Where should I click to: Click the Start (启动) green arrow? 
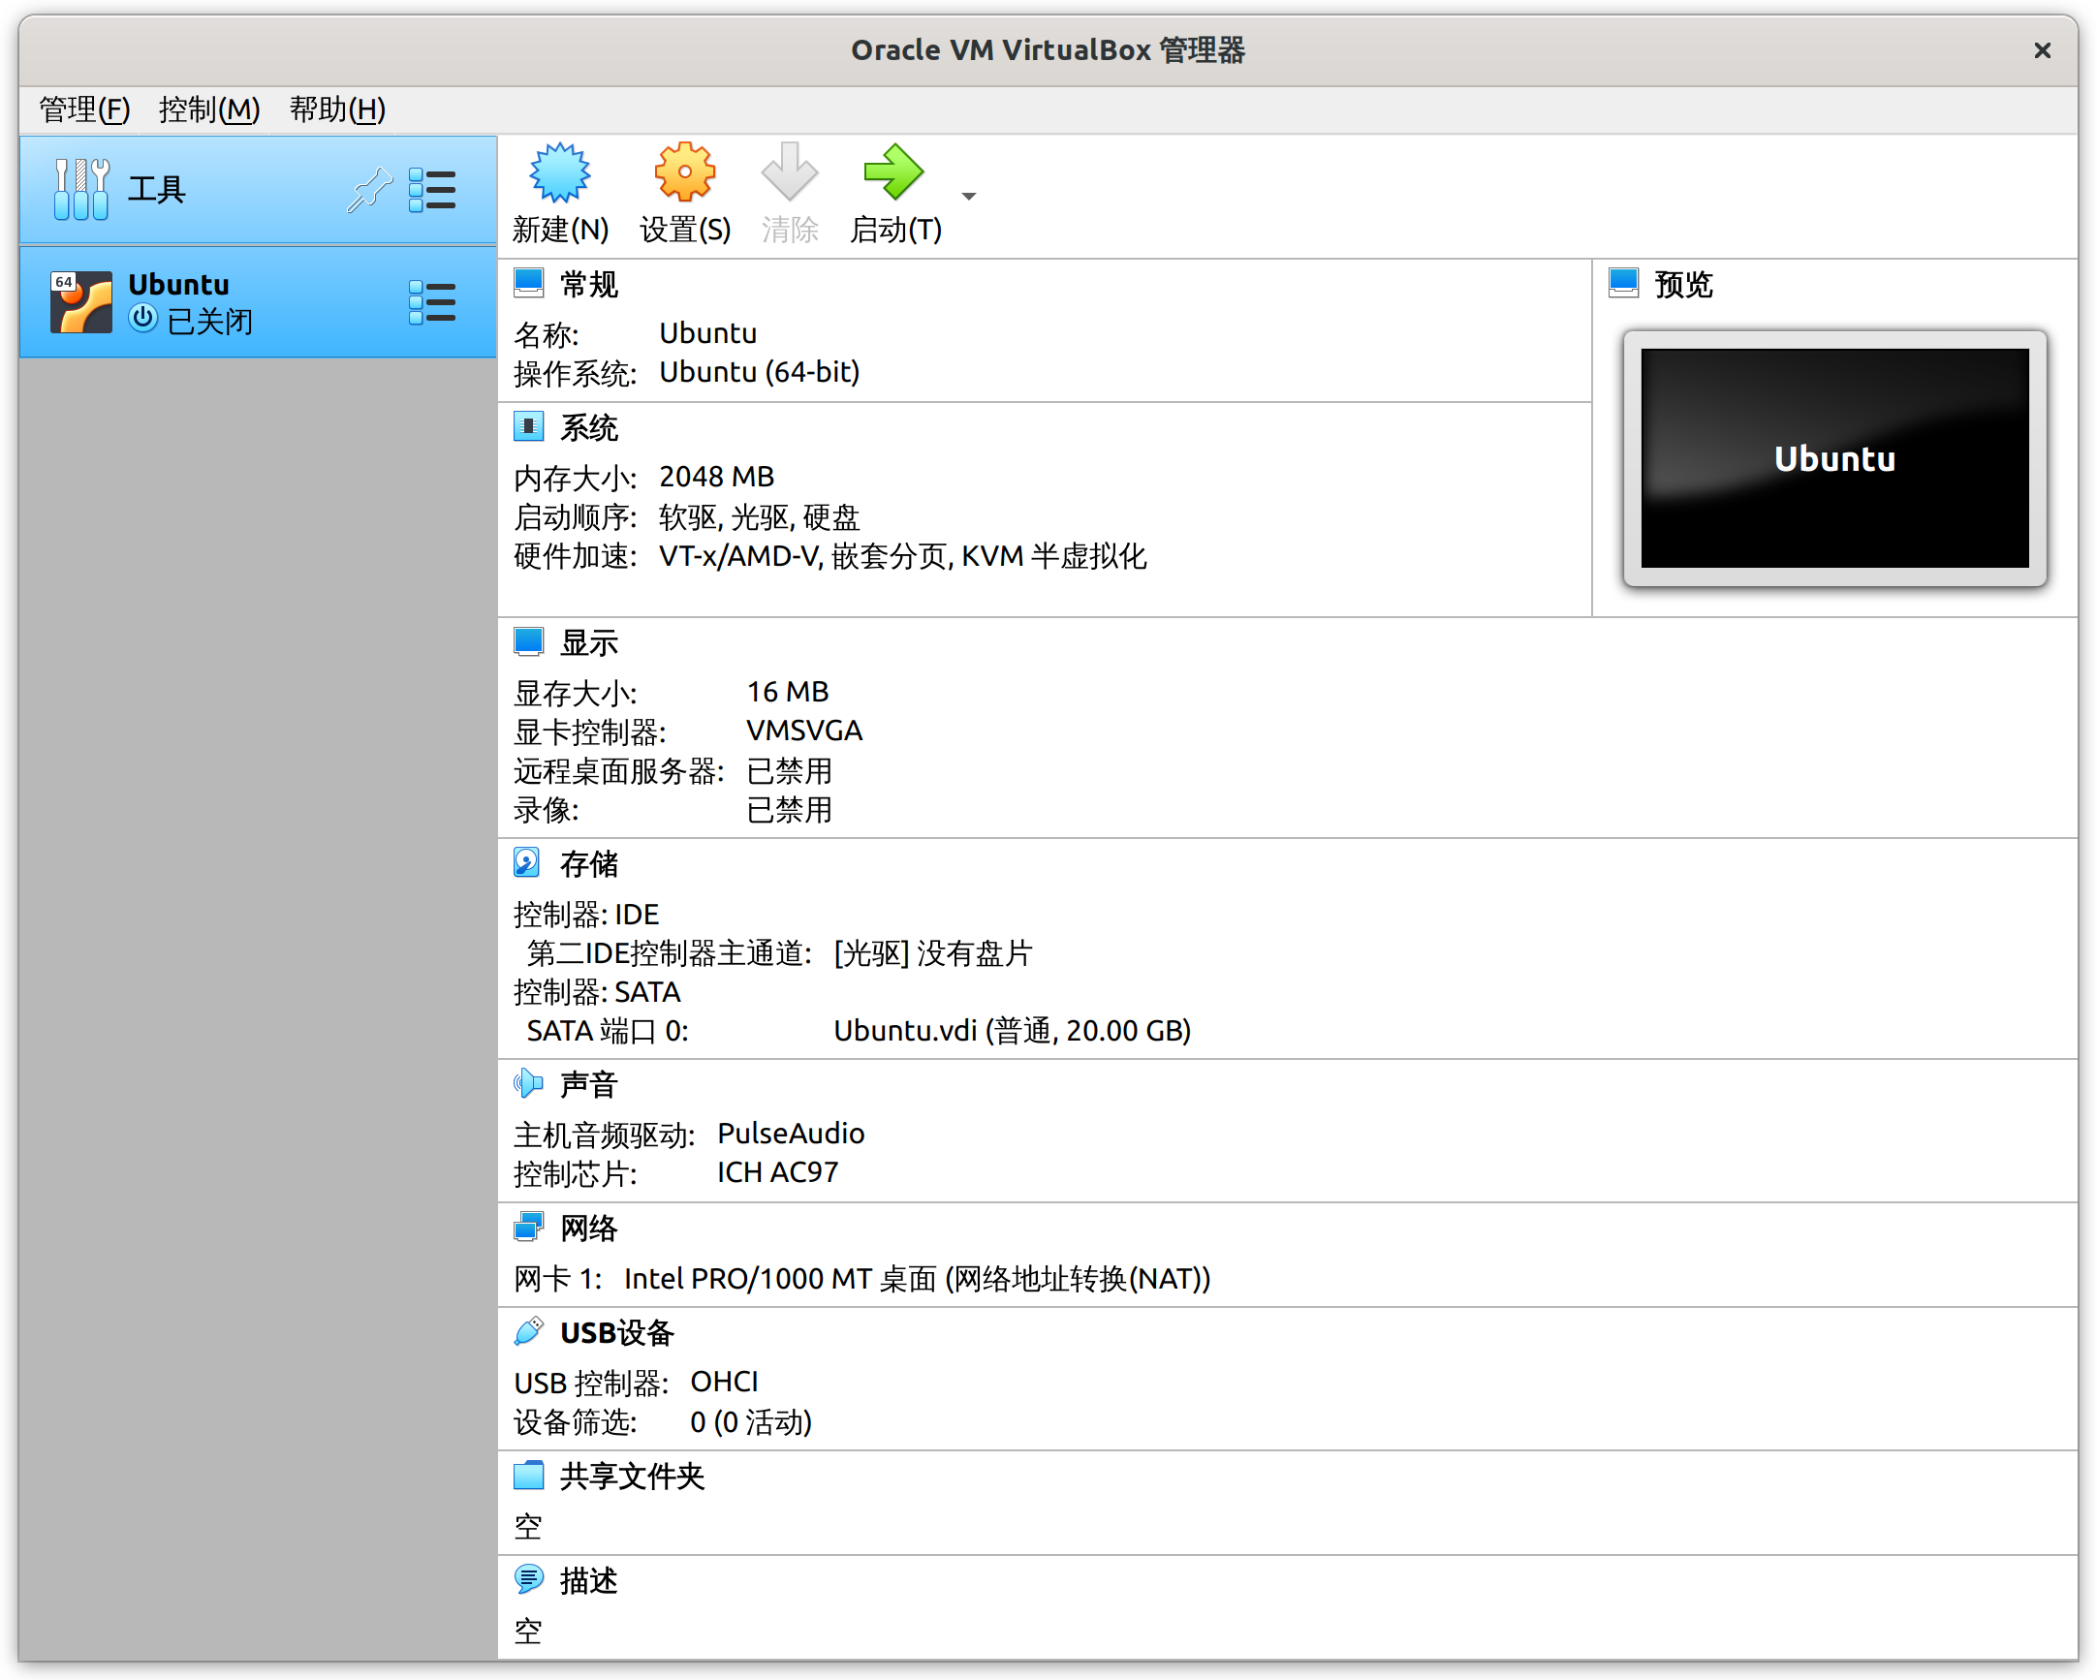(892, 174)
